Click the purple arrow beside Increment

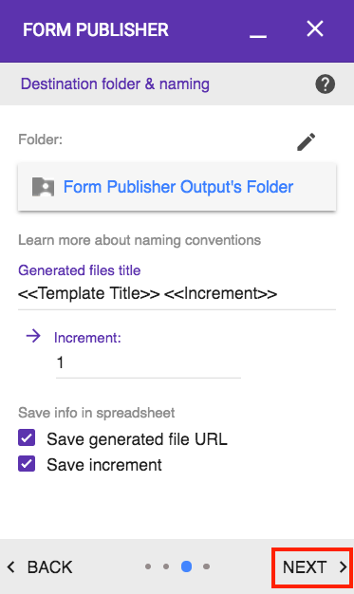click(33, 335)
